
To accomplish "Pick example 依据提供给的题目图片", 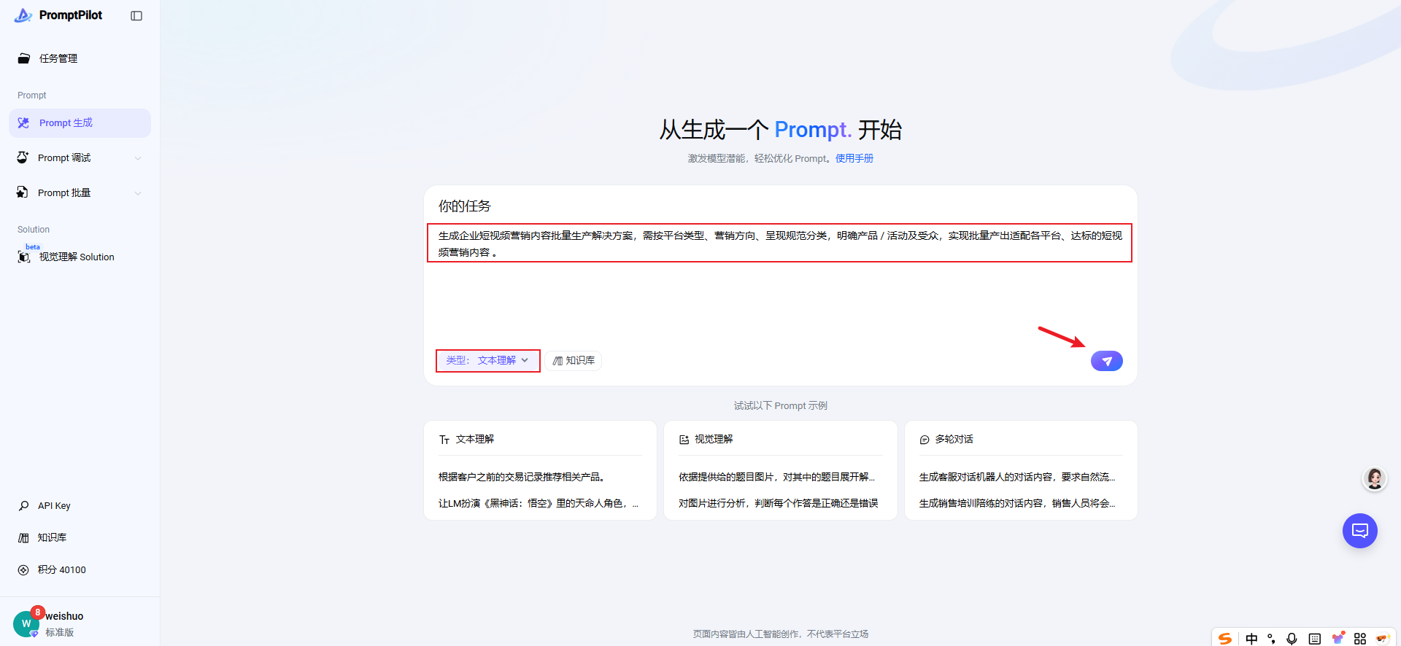I will pos(776,477).
